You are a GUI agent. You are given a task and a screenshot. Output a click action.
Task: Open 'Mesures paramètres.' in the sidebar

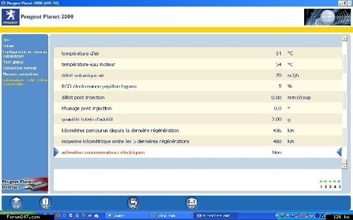click(x=21, y=74)
